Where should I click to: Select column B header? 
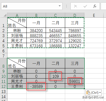(x=36, y=15)
